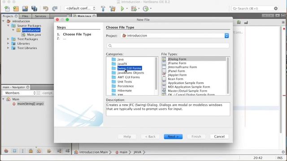
Task: Select the Swing GUI Forms category
Action: click(x=130, y=68)
